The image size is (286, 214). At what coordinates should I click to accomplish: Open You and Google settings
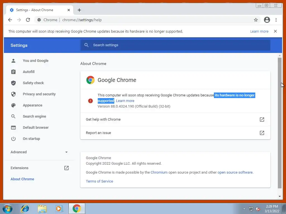[35, 60]
